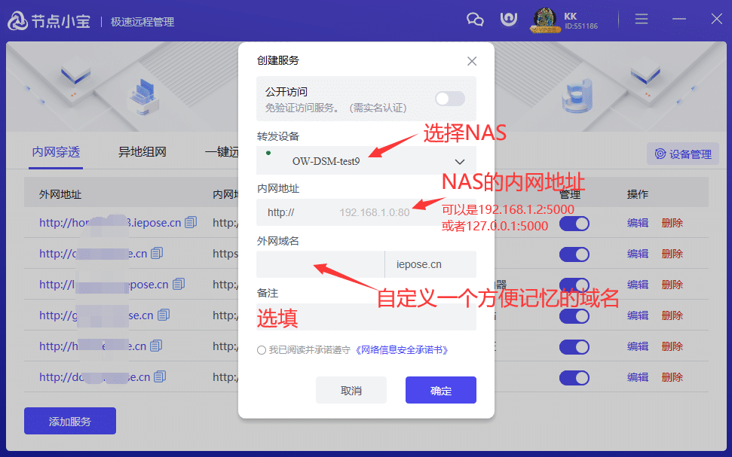Copy the external address ending 3.iepose.cn
732x457 pixels.
(191, 222)
